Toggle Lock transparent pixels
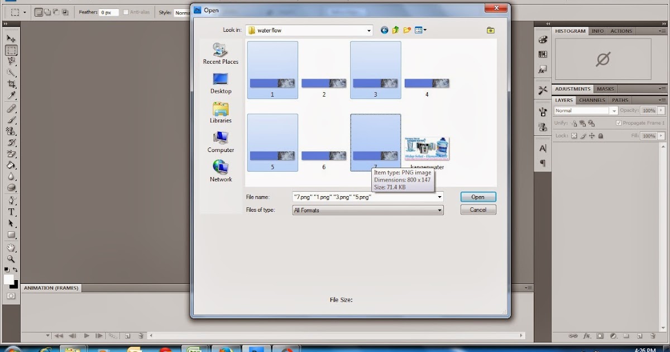This screenshot has height=352, width=670. (575, 136)
